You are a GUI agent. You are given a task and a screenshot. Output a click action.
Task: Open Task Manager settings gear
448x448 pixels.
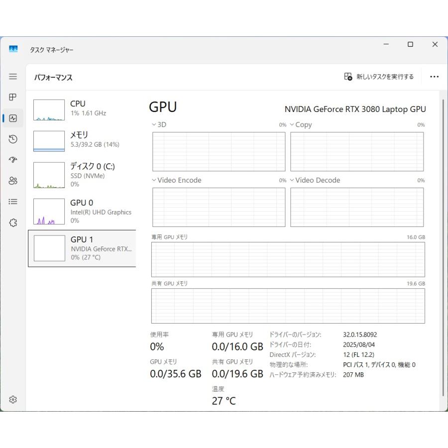click(x=13, y=399)
